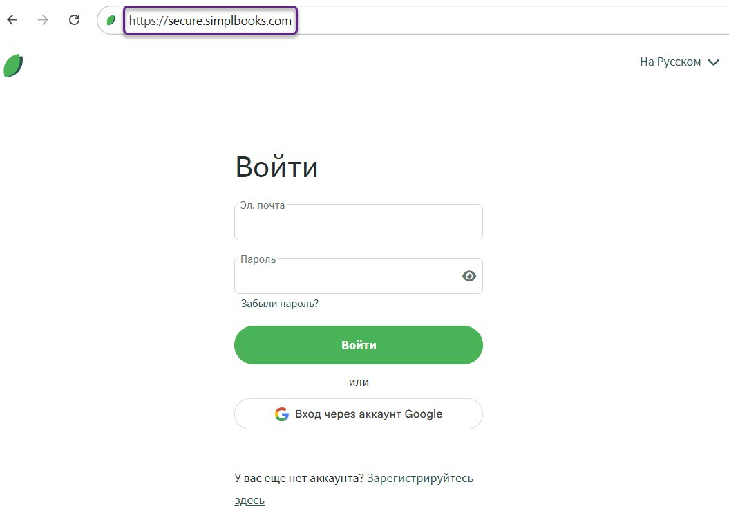
Task: Choose "Вход через аккаунт Google" sign-in
Action: 358,414
